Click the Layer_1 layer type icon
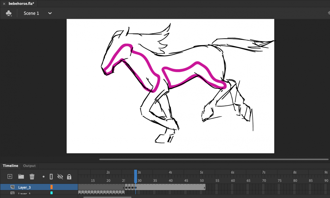Screen dimensions: 330x198 pos(12,193)
